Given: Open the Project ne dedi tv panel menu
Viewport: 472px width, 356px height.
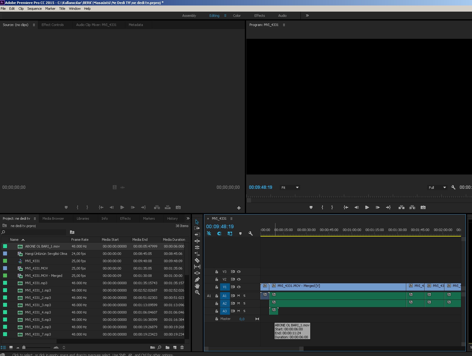Looking at the screenshot, I should [x=35, y=219].
